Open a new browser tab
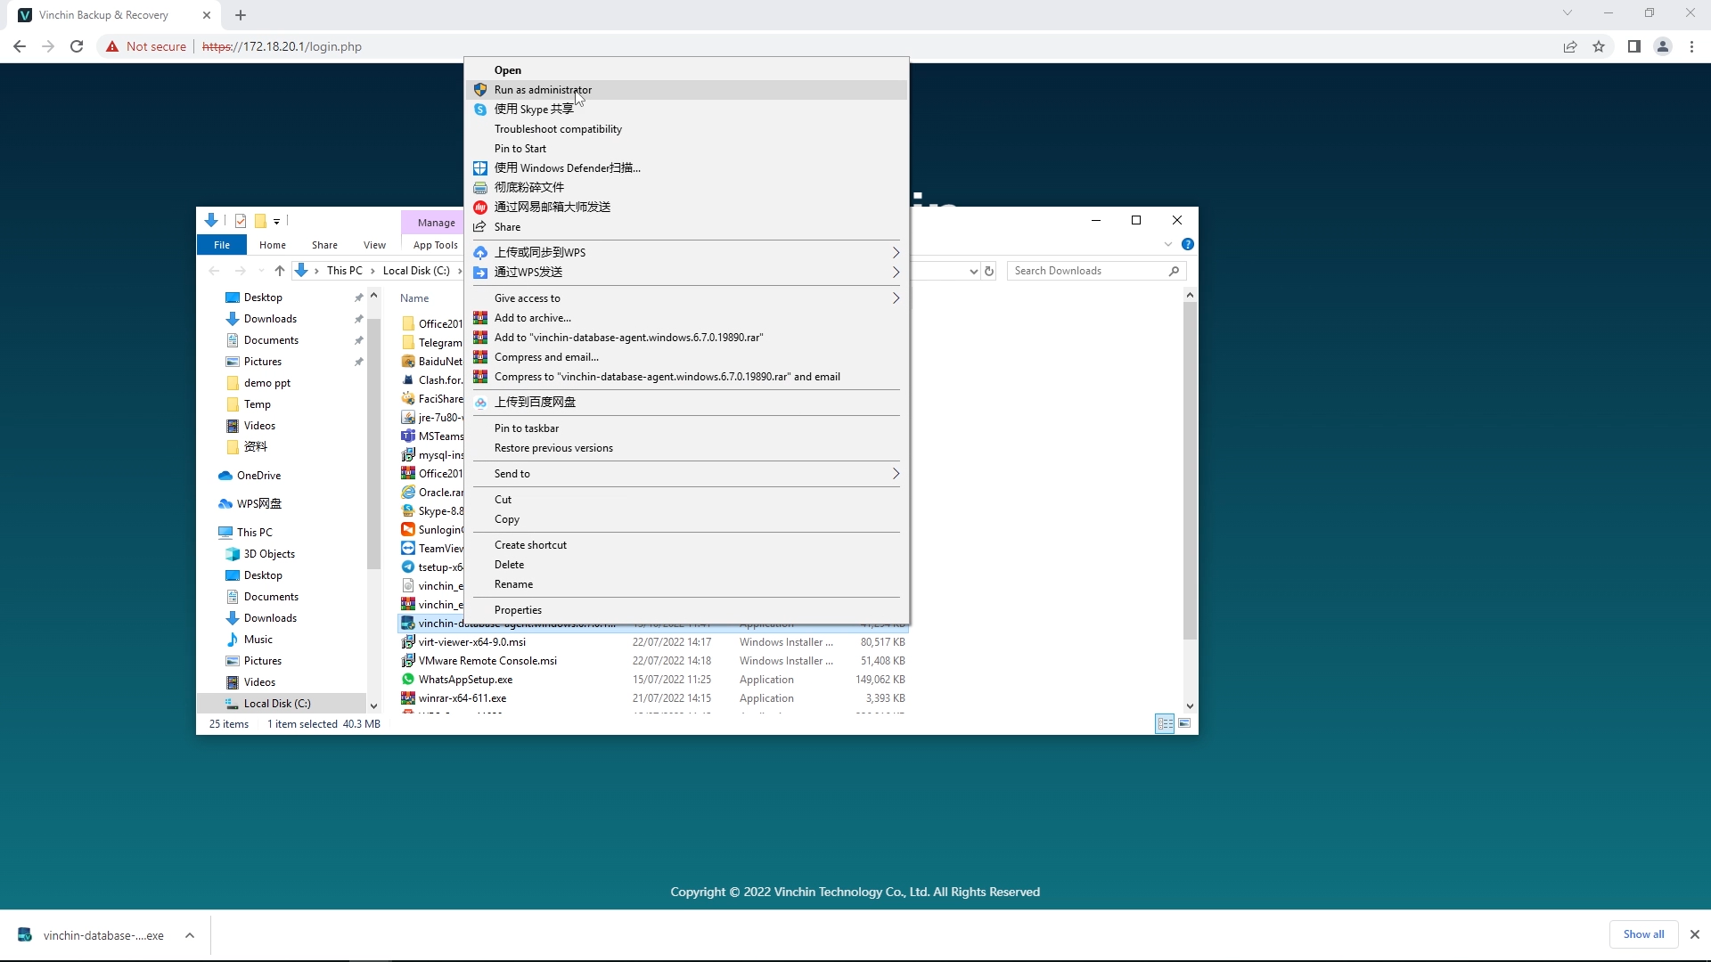1711x962 pixels. tap(241, 15)
